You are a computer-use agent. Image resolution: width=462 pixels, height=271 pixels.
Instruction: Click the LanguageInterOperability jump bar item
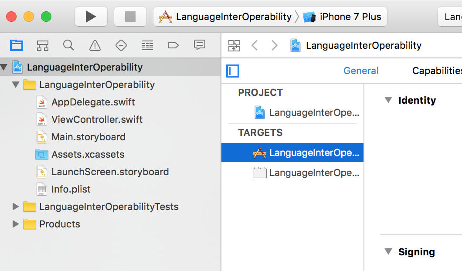point(356,45)
